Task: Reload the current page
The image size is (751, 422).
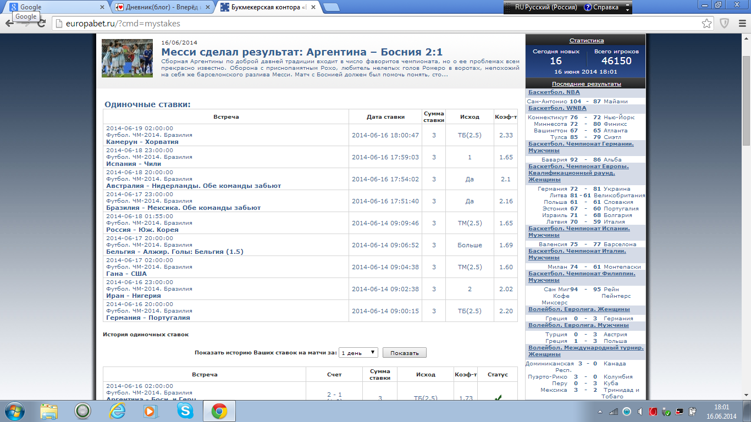Action: pyautogui.click(x=40, y=24)
